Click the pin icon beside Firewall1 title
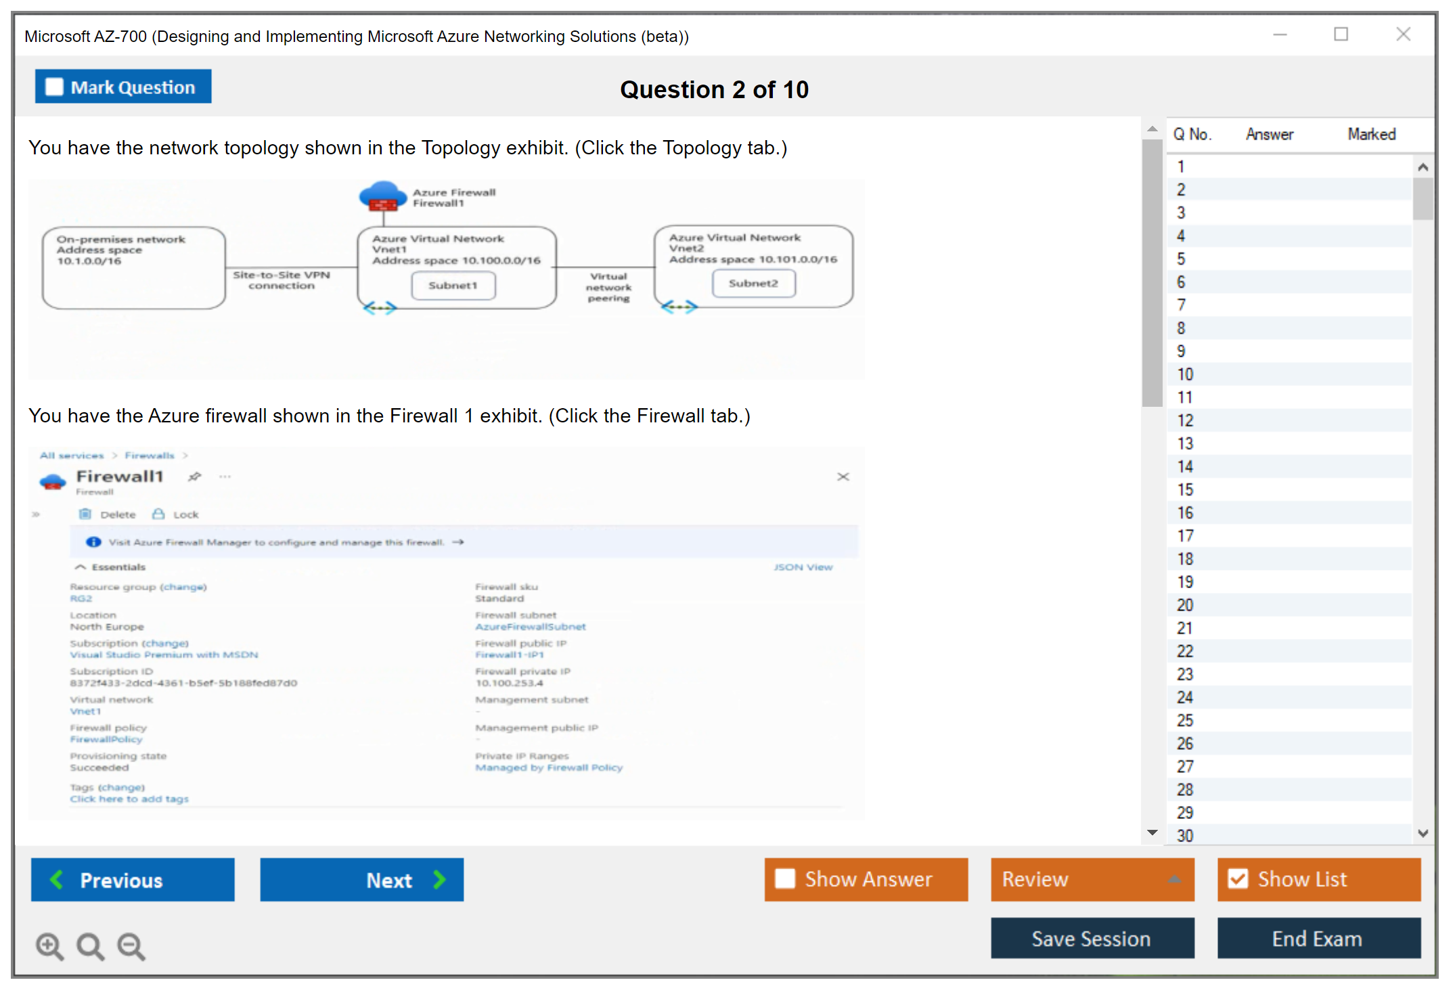The image size is (1455, 995). coord(195,477)
